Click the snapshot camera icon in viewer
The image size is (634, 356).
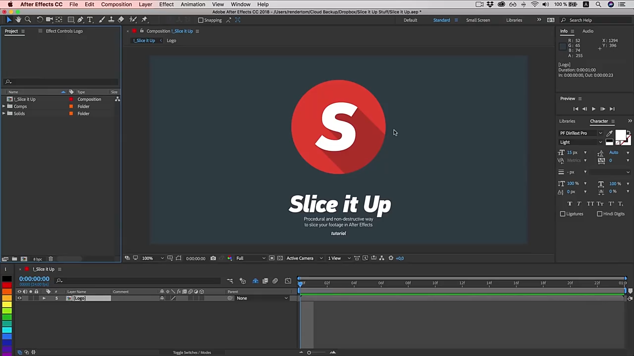[x=213, y=258]
